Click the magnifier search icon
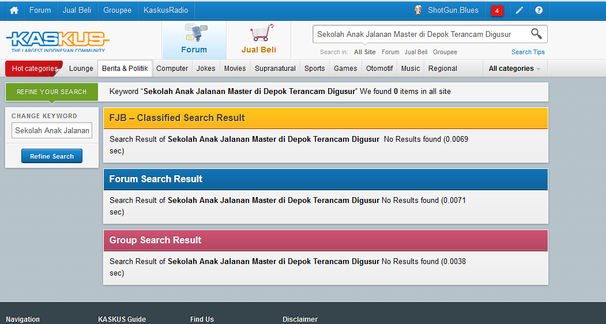 (536, 33)
